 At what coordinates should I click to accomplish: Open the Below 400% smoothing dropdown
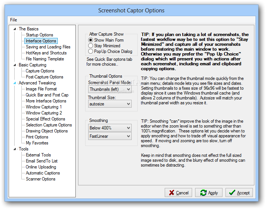(x=110, y=128)
